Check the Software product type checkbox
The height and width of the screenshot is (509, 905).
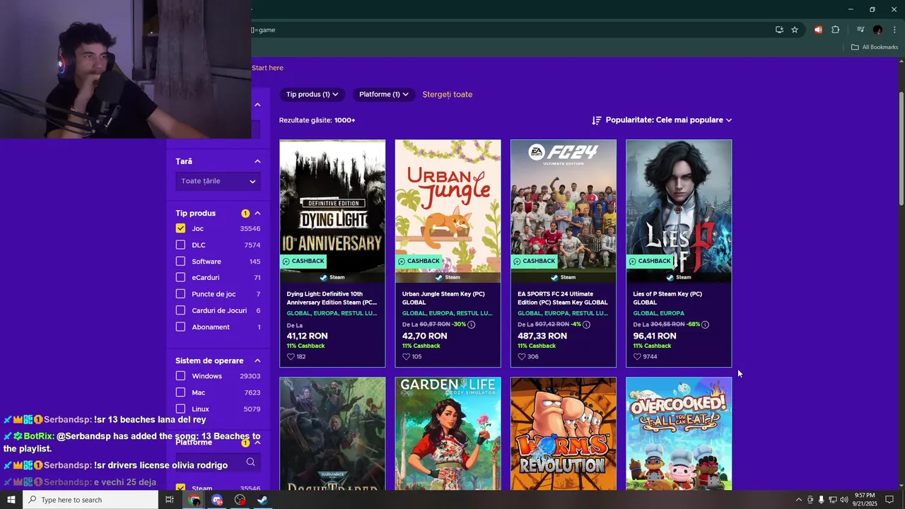point(180,262)
